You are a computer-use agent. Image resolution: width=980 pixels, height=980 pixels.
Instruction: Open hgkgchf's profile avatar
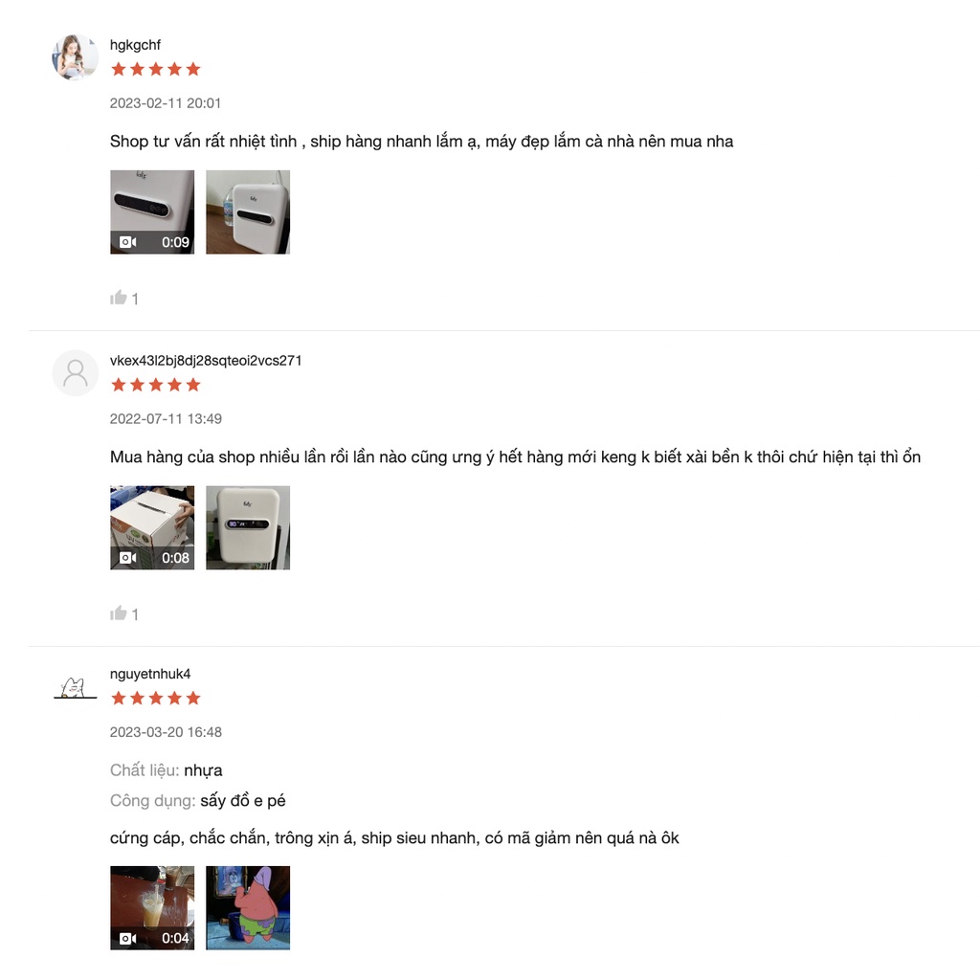point(75,57)
